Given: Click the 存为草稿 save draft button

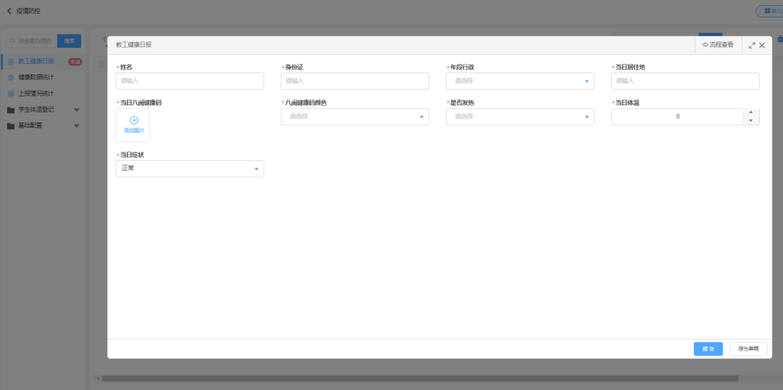Looking at the screenshot, I should coord(748,349).
